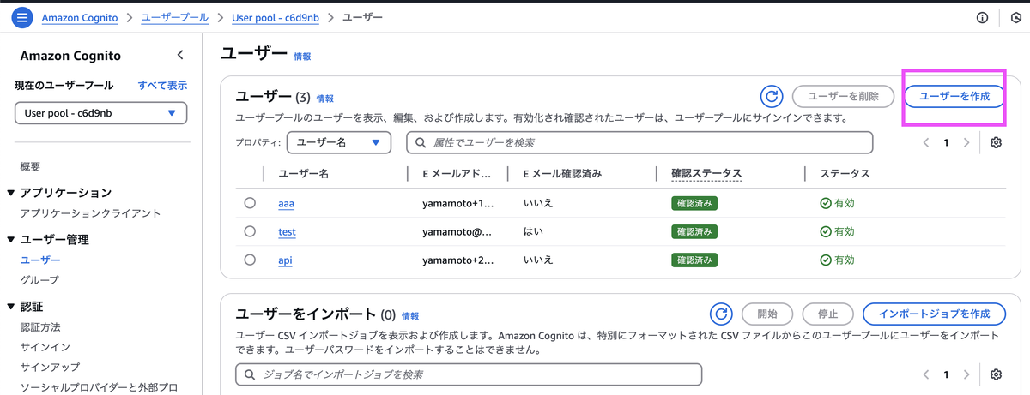Open user api link
1030x395 pixels.
tap(285, 260)
